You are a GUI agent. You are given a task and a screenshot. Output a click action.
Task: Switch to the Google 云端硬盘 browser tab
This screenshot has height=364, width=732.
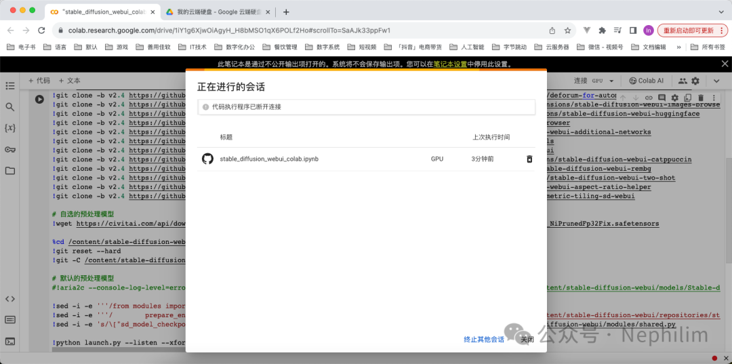coord(217,12)
